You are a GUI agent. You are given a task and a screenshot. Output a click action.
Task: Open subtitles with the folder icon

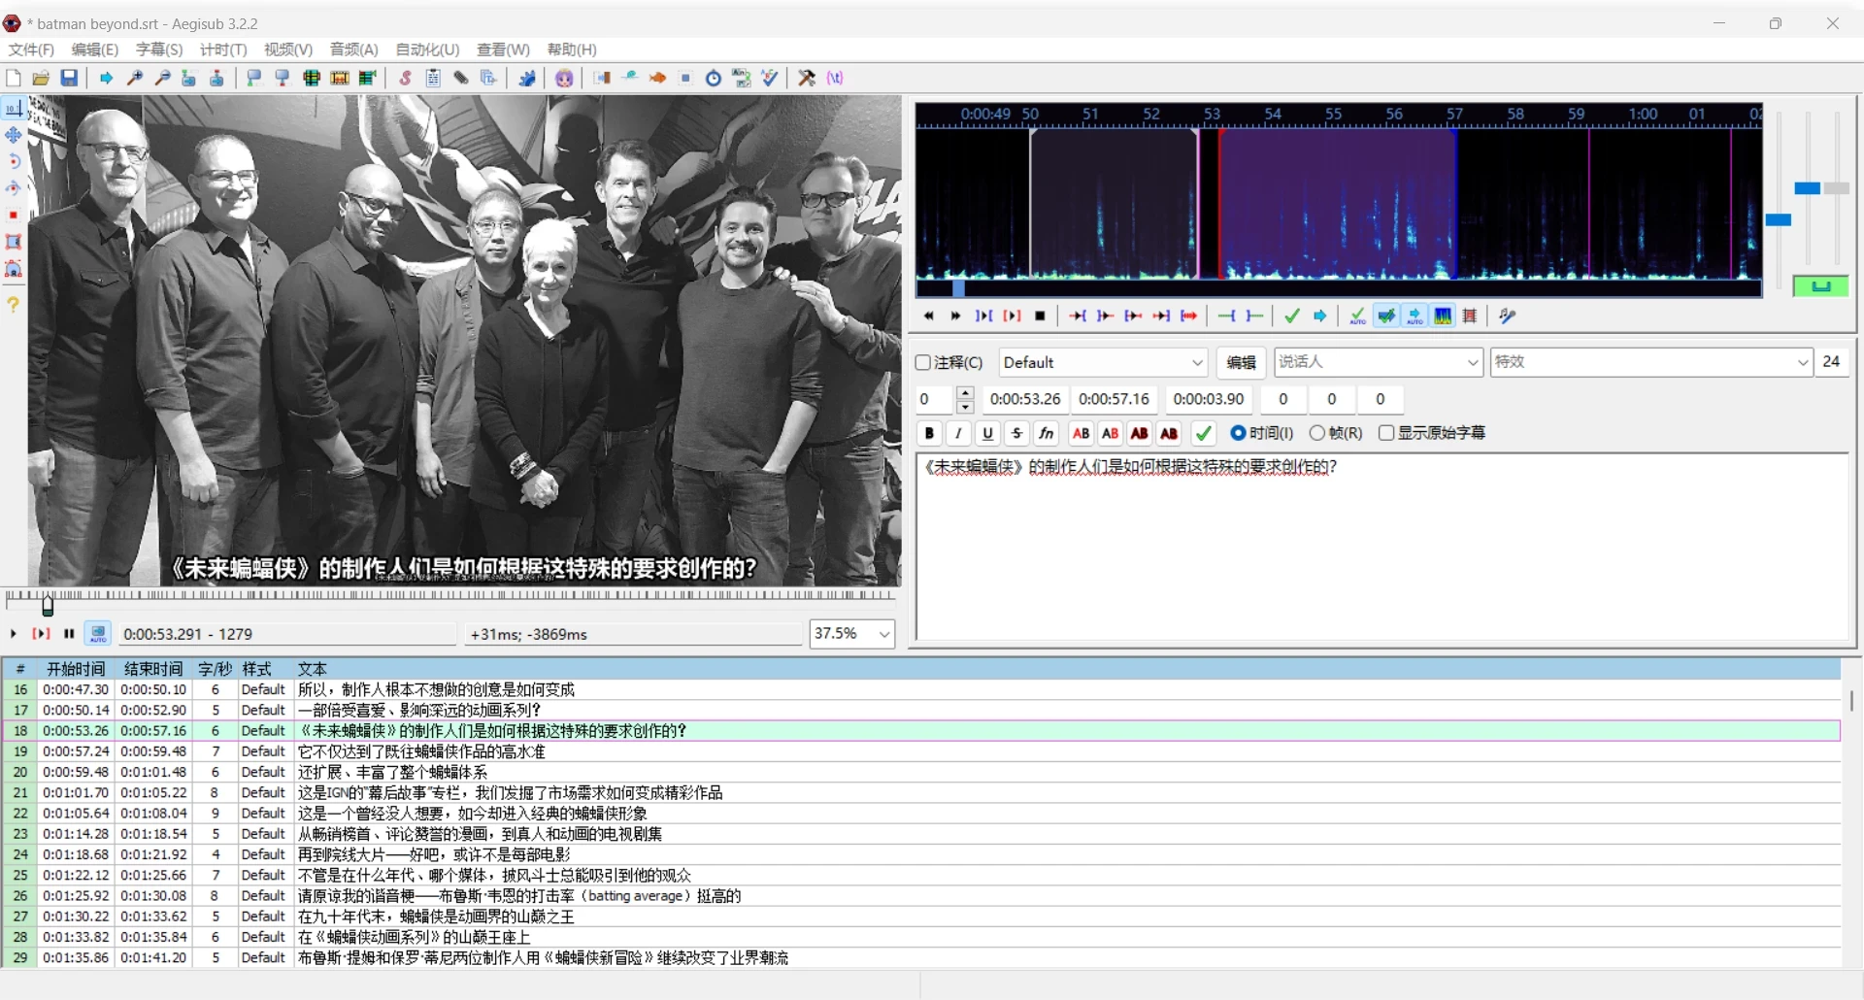point(41,78)
